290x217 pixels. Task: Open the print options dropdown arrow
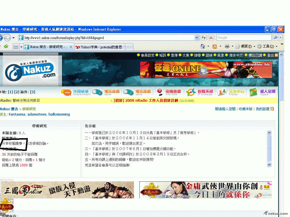coord(233,46)
